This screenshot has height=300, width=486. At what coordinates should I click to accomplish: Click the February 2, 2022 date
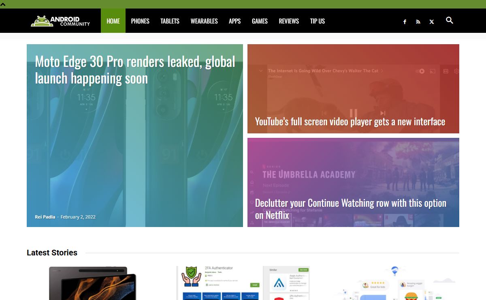pyautogui.click(x=78, y=217)
